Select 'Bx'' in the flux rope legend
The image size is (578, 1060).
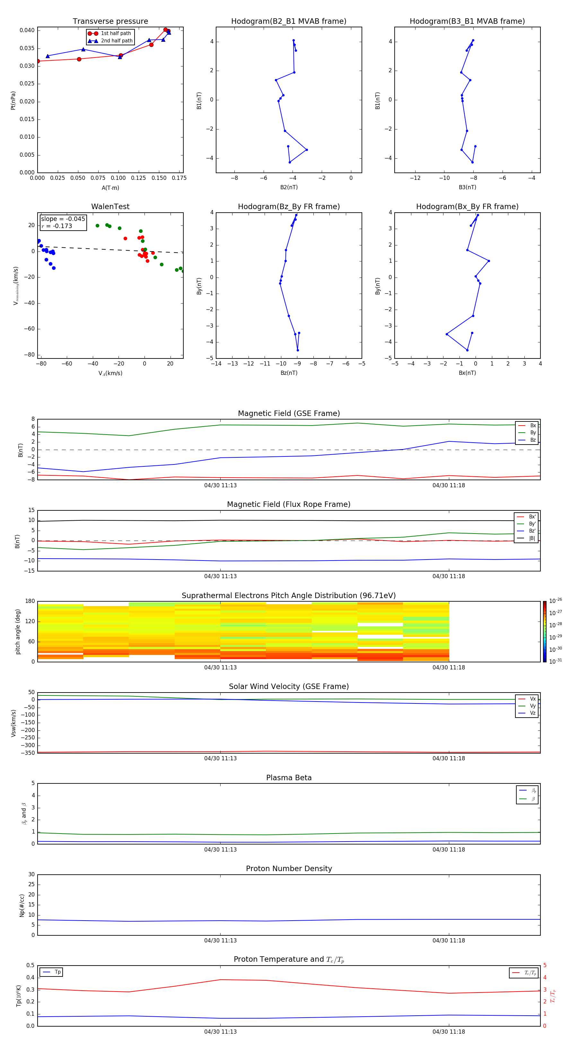(x=527, y=517)
